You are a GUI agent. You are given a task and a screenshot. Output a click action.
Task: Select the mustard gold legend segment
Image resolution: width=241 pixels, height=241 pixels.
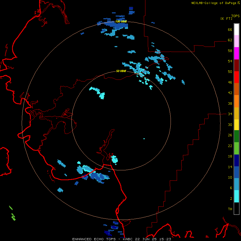[x=236, y=113]
